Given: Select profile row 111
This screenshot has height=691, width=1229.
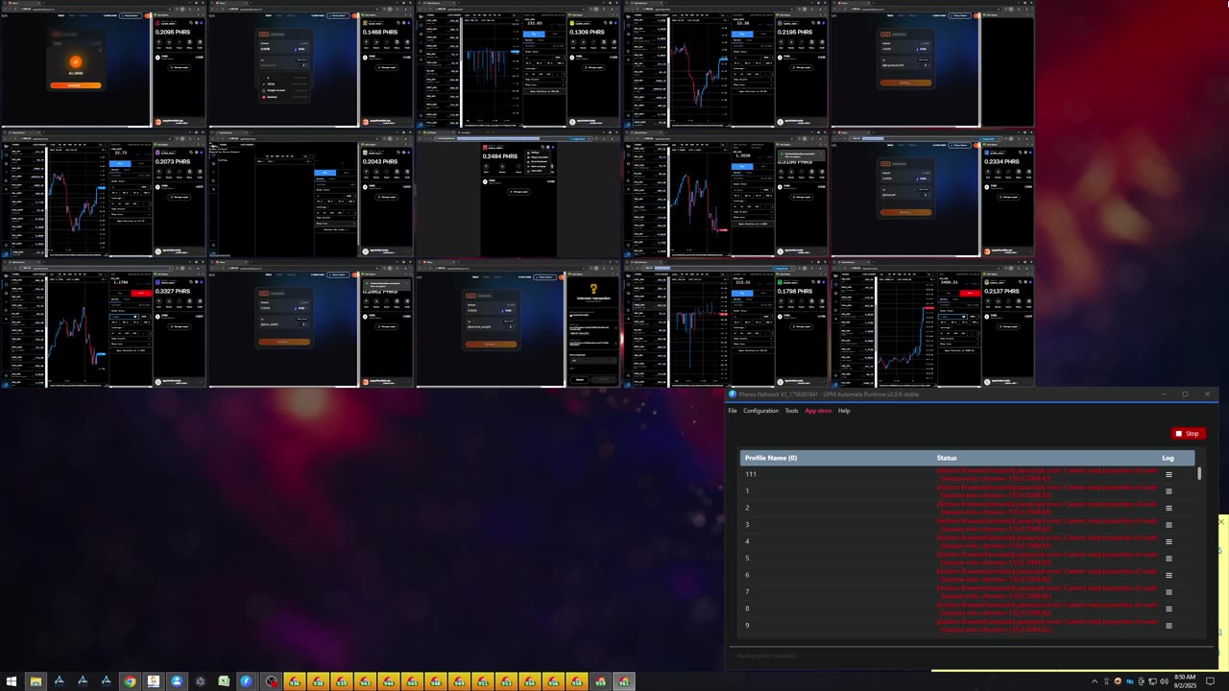Looking at the screenshot, I should coord(968,474).
